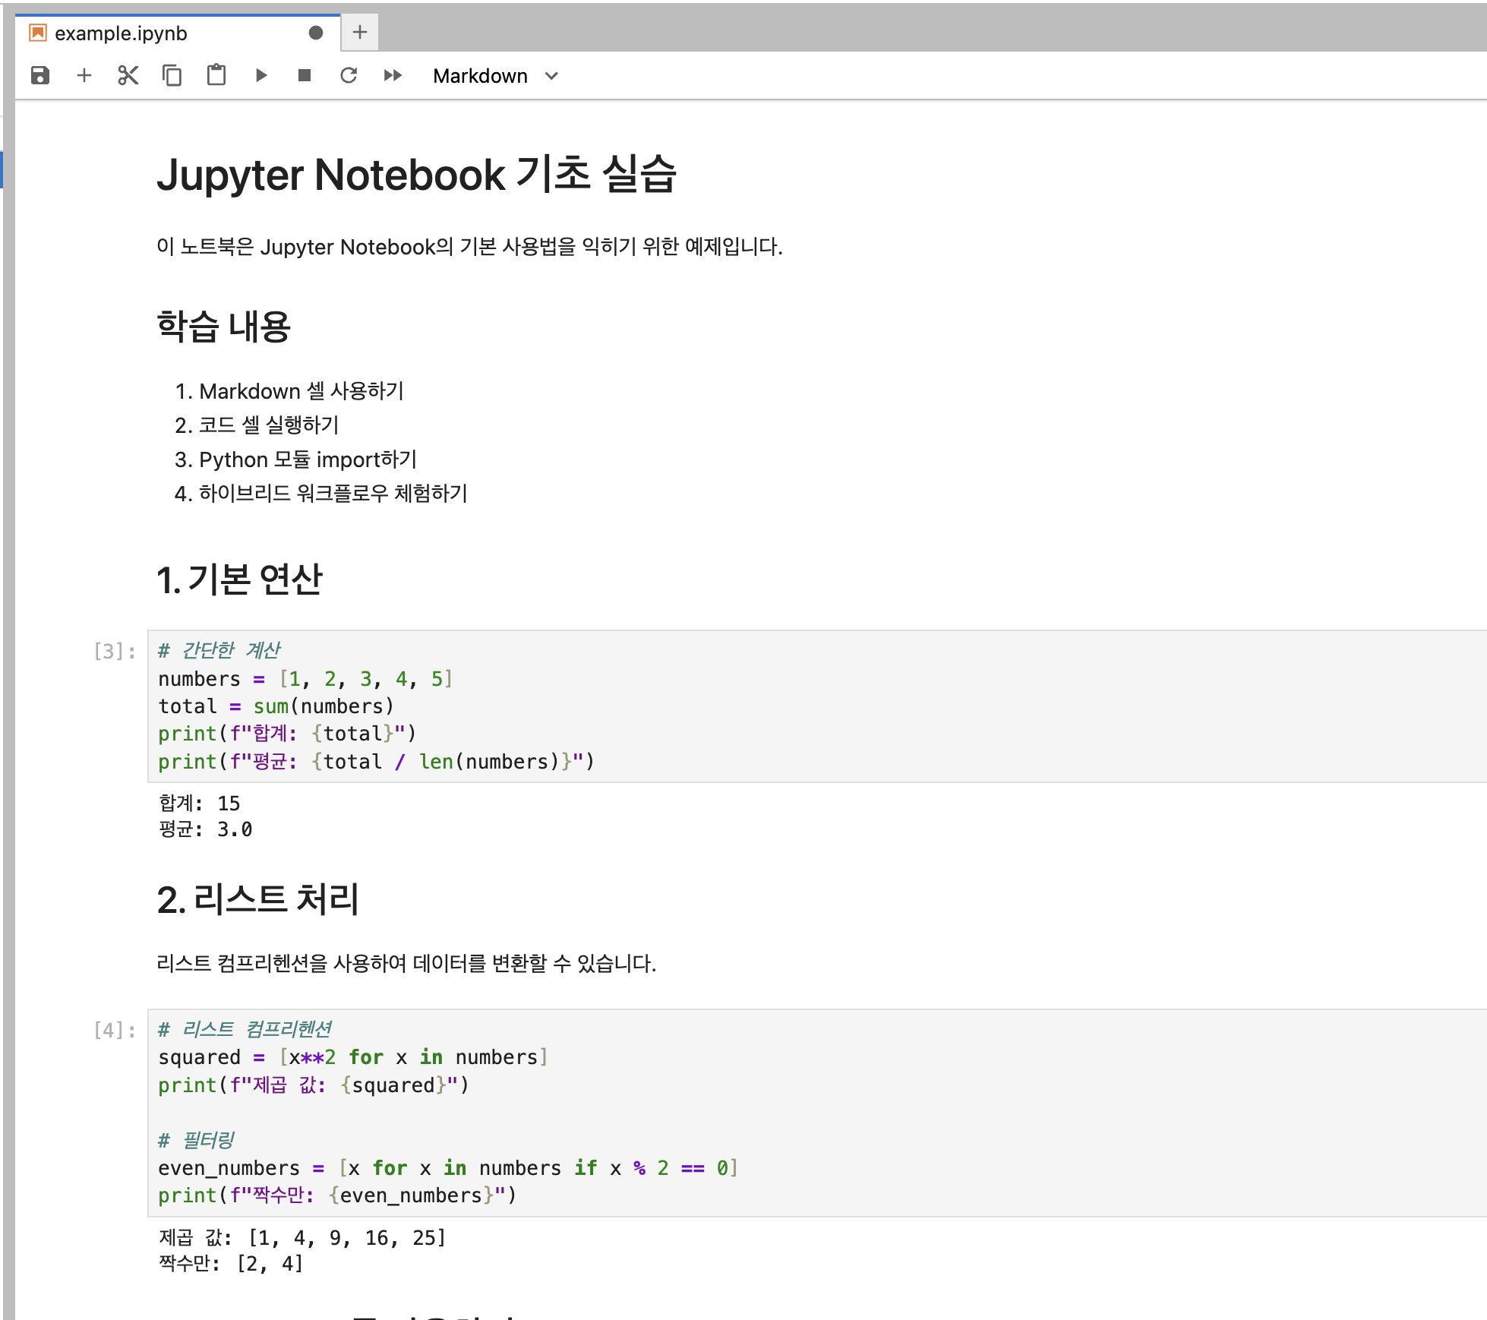
Task: Restart the kernel with circular arrow icon
Action: (349, 75)
